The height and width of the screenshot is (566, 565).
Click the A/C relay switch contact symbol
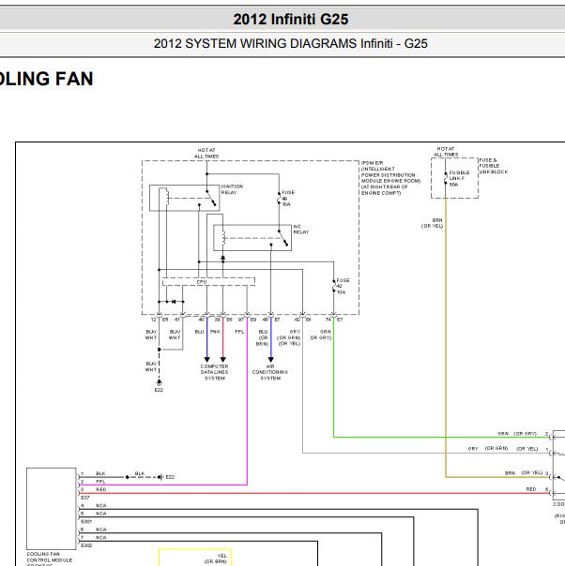[x=283, y=237]
